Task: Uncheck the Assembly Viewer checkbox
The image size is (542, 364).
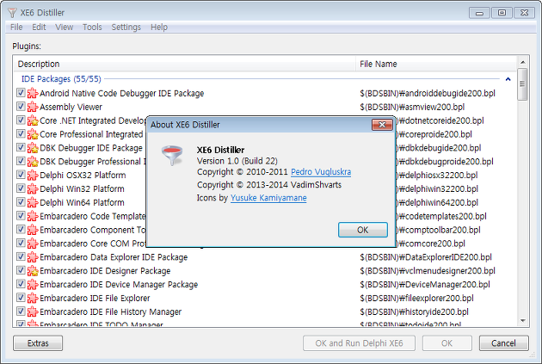Action: (x=21, y=107)
